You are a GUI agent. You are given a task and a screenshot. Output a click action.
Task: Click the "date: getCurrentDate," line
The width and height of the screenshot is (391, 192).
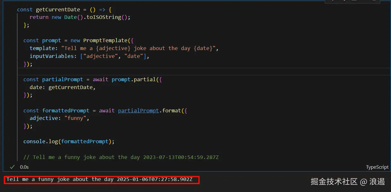coord(62,88)
